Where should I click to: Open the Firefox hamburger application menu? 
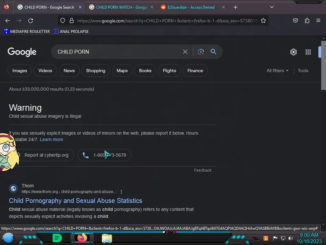(318, 20)
